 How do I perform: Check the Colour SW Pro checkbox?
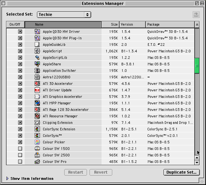point(20,162)
